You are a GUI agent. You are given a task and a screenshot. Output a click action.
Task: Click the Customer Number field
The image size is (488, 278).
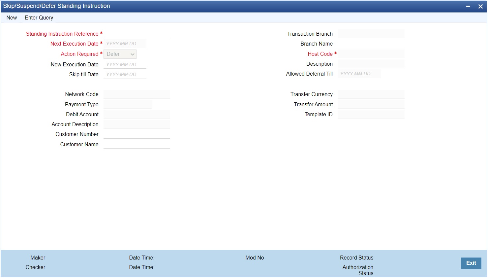(137, 134)
